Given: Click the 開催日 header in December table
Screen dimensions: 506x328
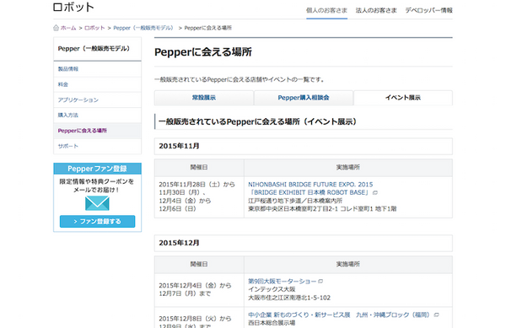Looking at the screenshot, I should point(199,264).
